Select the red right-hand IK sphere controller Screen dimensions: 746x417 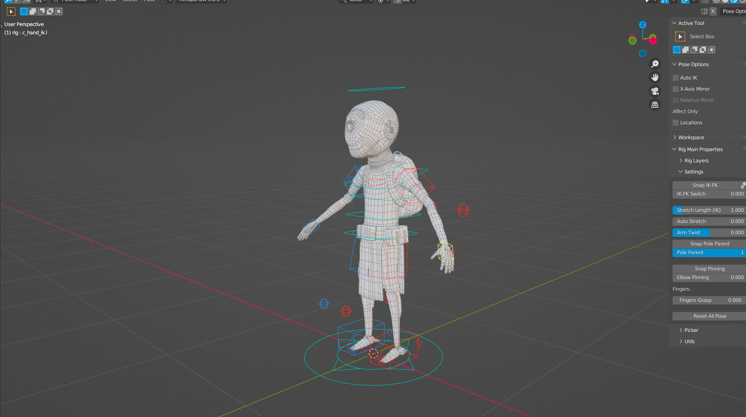coord(463,210)
